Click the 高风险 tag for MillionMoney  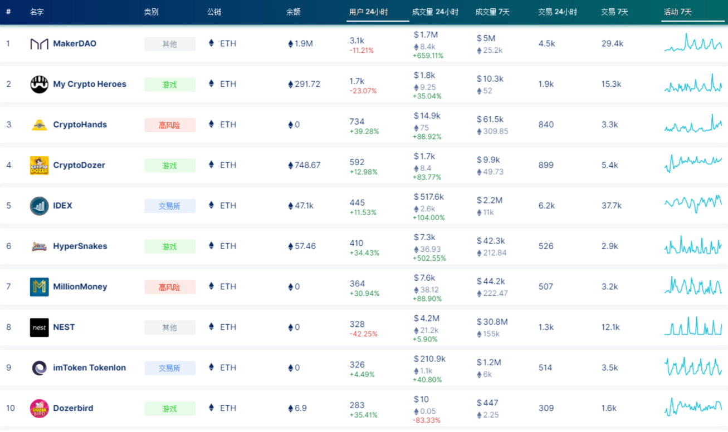point(170,287)
